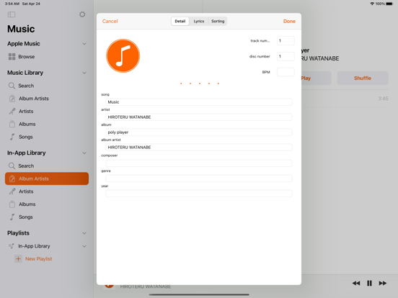Click the New Playlist plus icon
This screenshot has height=298, width=398.
point(18,258)
